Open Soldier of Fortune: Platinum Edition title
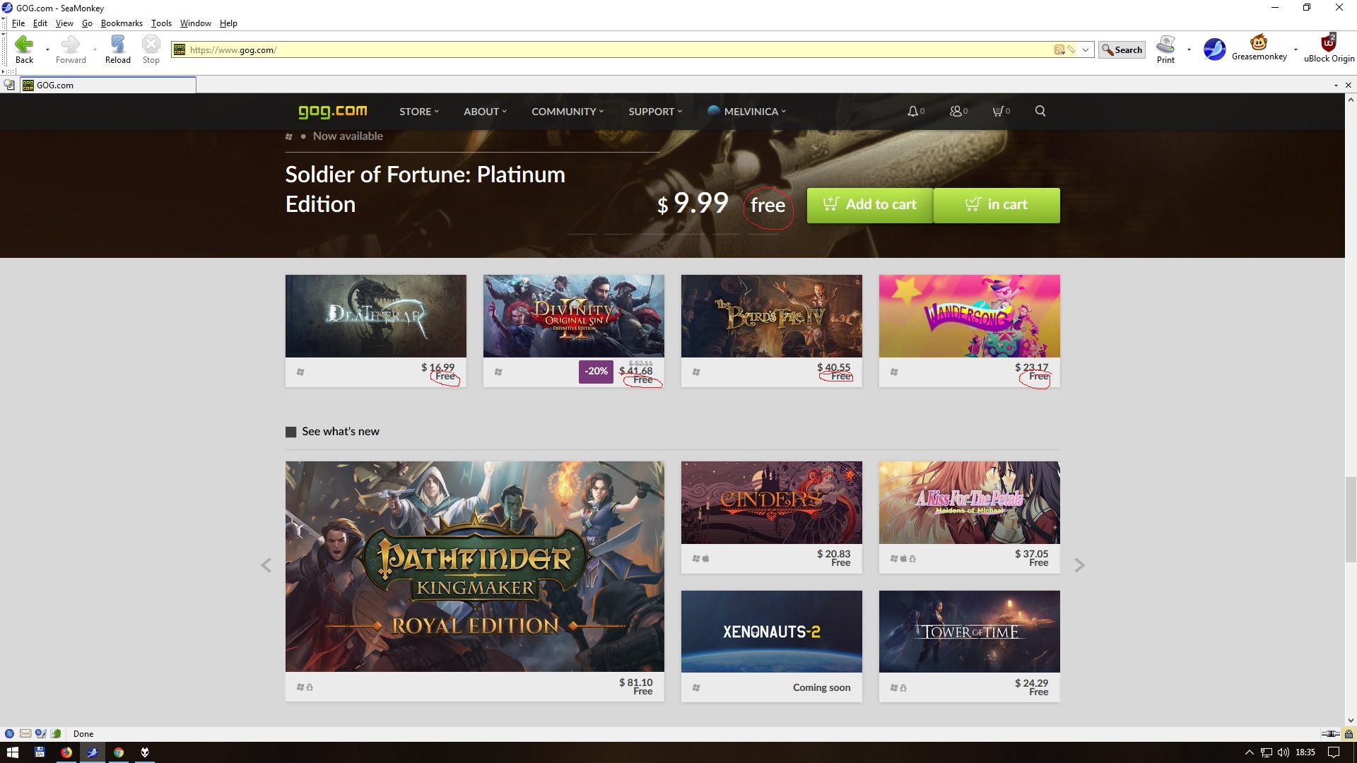This screenshot has width=1357, height=763. coord(425,189)
